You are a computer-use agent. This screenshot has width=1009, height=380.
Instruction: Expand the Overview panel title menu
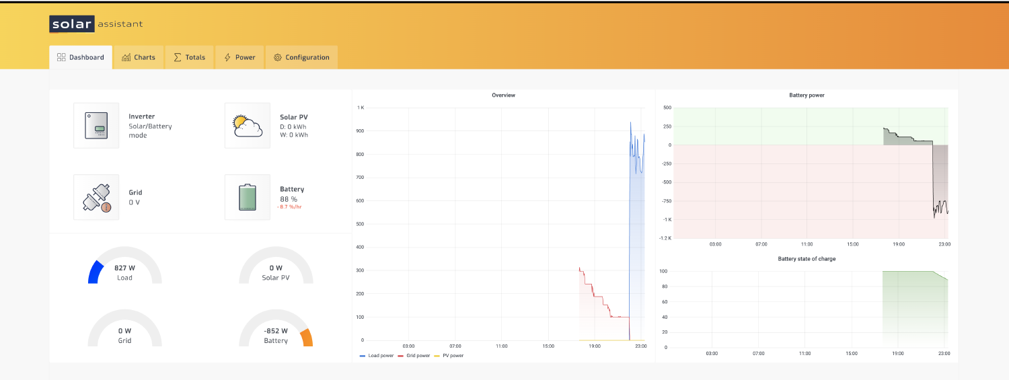(503, 96)
